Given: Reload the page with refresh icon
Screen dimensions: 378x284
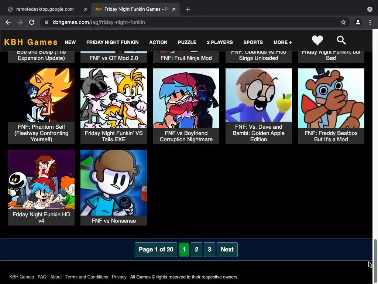Looking at the screenshot, I should coord(32,22).
